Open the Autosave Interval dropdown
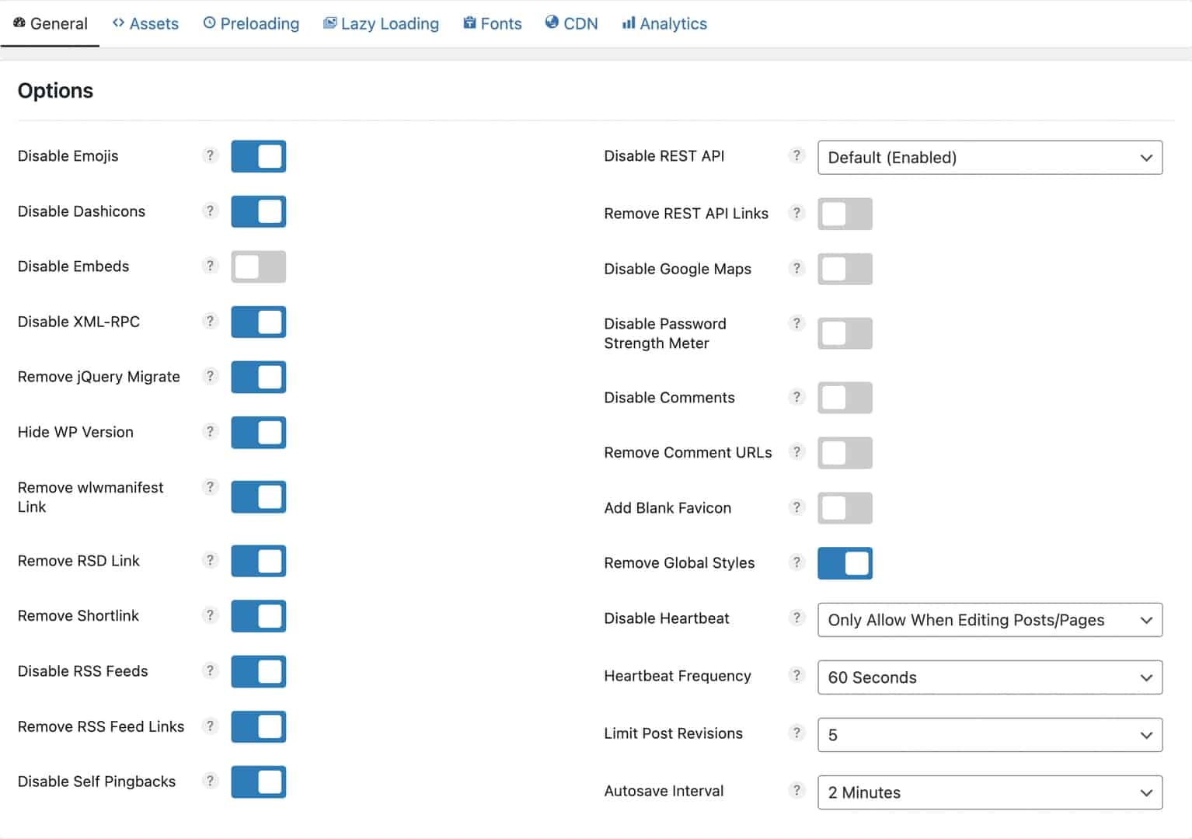The width and height of the screenshot is (1192, 839). (x=990, y=792)
